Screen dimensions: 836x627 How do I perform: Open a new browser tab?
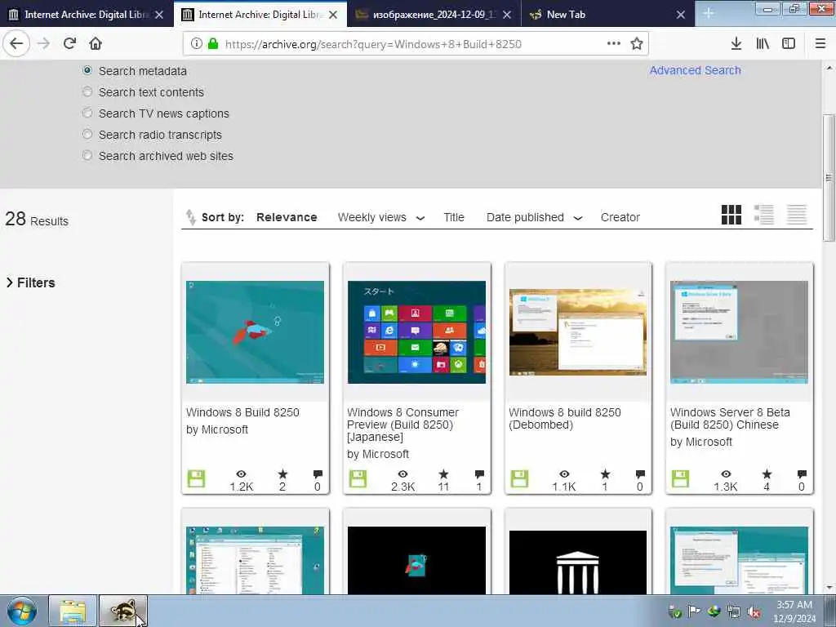708,14
